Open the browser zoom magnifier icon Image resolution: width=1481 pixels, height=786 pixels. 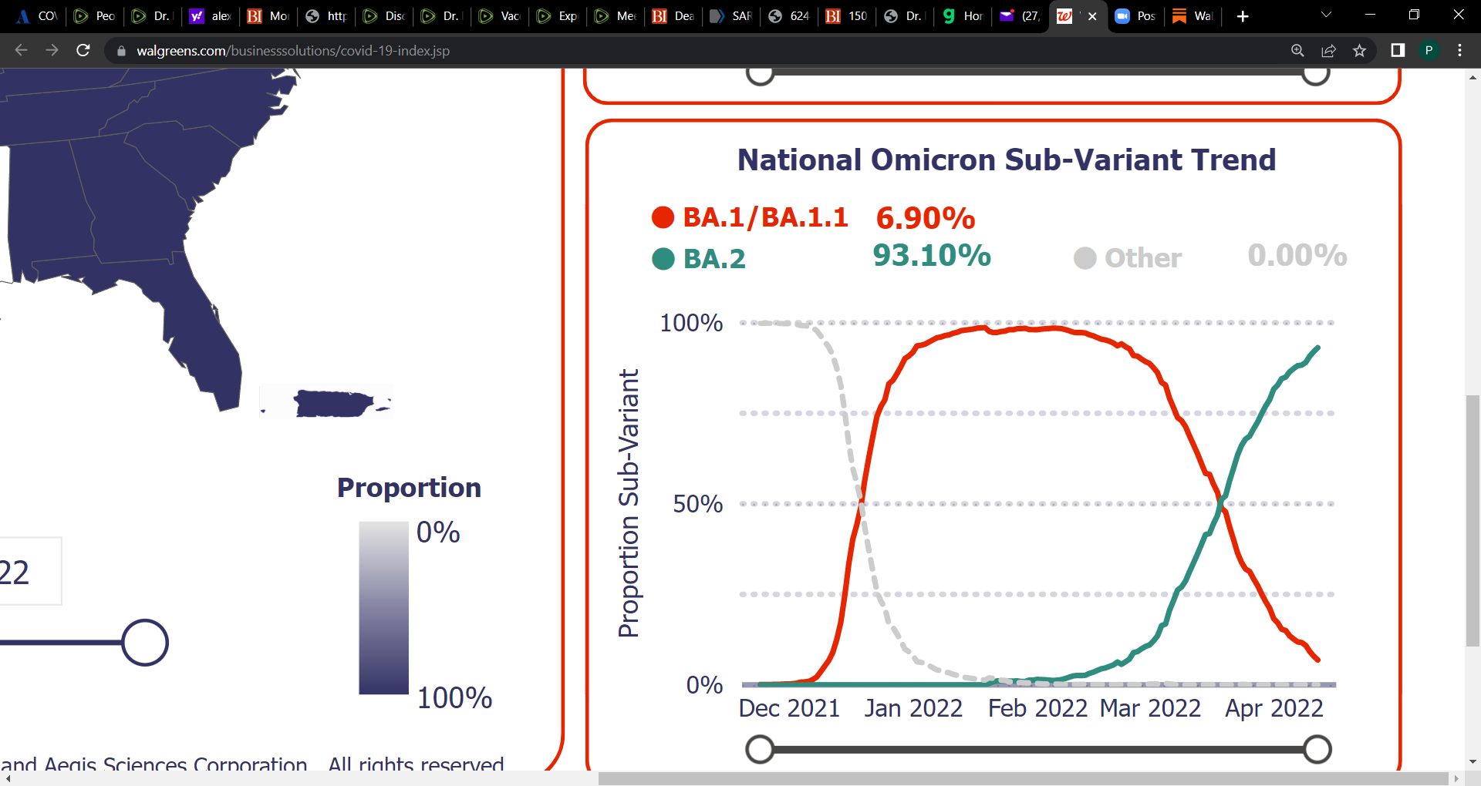(1297, 50)
